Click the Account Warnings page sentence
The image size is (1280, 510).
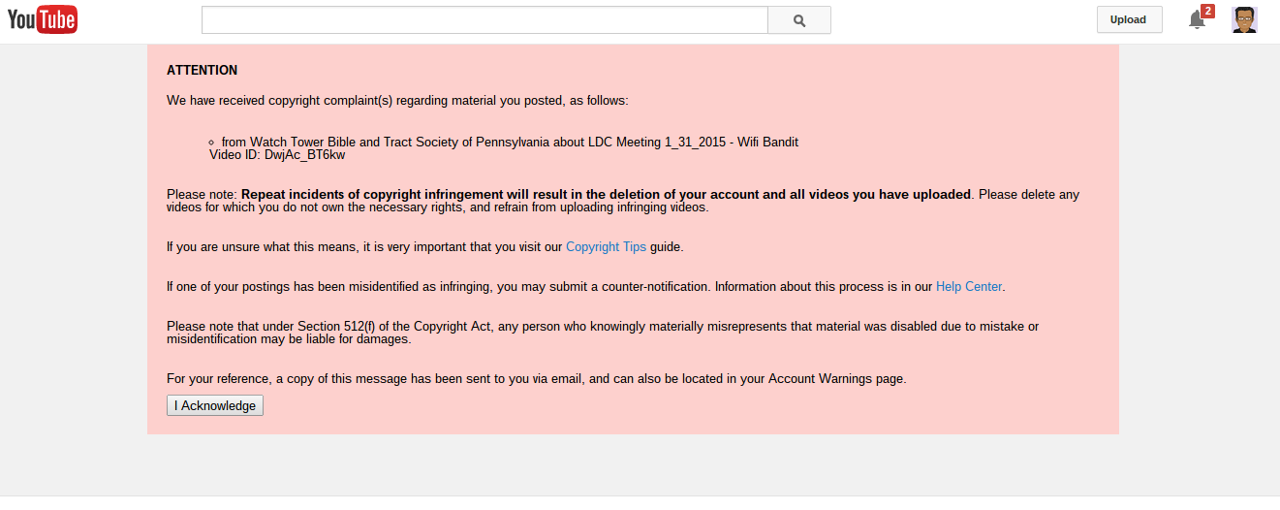point(537,379)
